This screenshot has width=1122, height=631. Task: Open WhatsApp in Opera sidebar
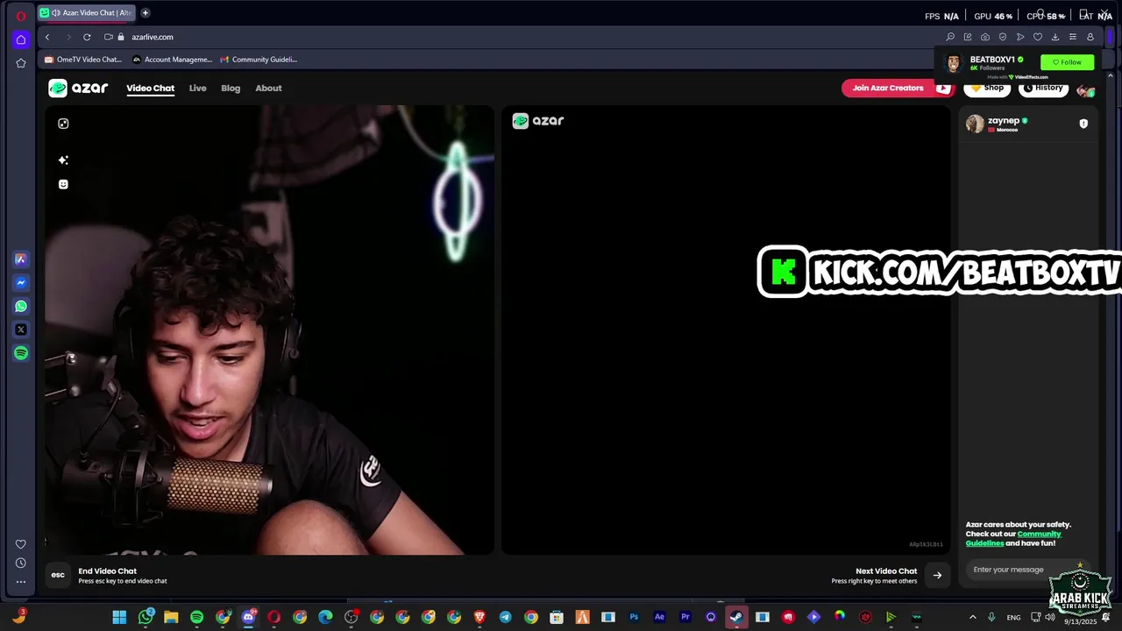[x=21, y=307]
